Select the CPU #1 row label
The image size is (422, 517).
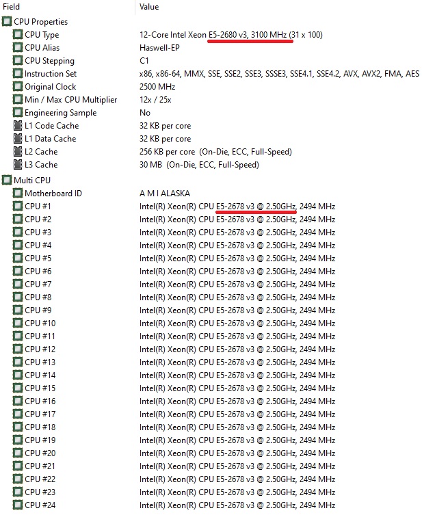pos(38,207)
